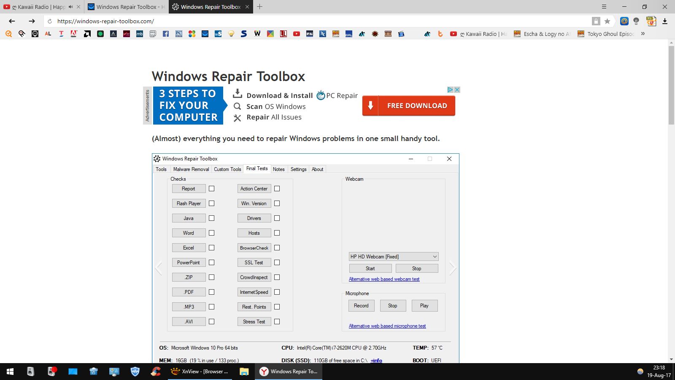
Task: Tick the checkbox next to Drivers
Action: coord(277,218)
